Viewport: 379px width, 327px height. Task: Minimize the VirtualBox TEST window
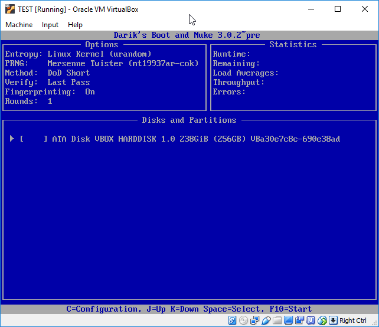[x=311, y=9]
